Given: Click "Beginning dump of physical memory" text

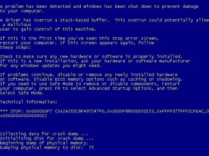Looking at the screenshot, I should click(44, 143).
